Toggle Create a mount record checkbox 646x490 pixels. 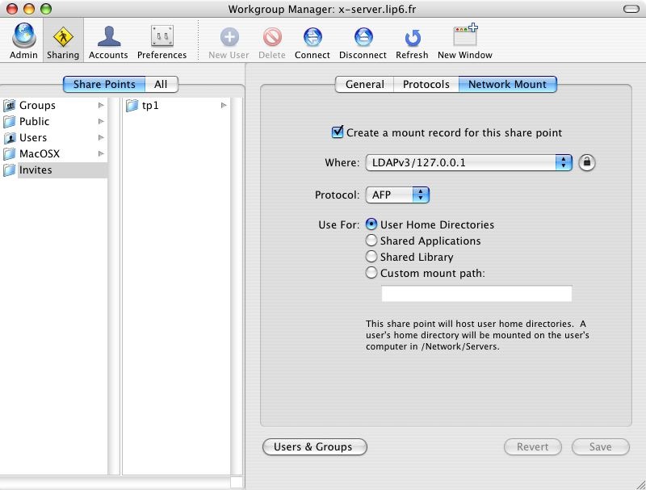(x=338, y=132)
